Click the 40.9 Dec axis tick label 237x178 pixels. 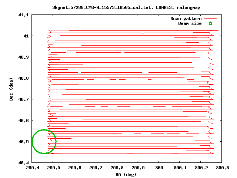[23, 57]
